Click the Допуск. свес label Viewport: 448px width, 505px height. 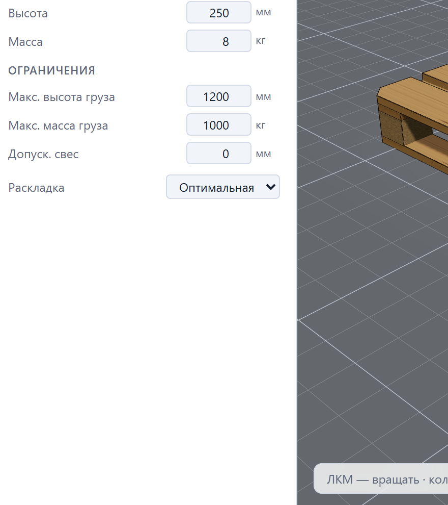[43, 154]
